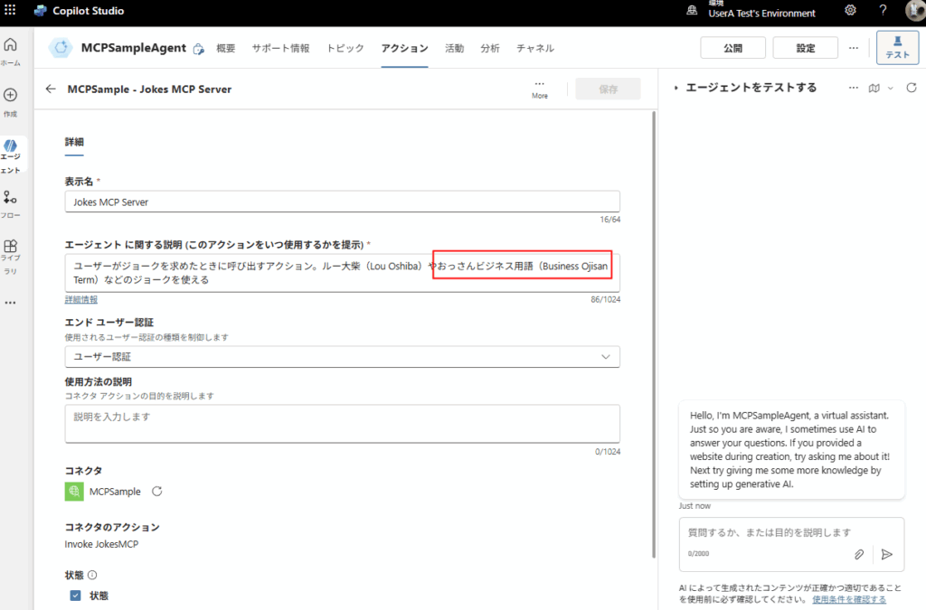Click the activity map icon in test panel
926x610 pixels.
pyautogui.click(x=874, y=88)
